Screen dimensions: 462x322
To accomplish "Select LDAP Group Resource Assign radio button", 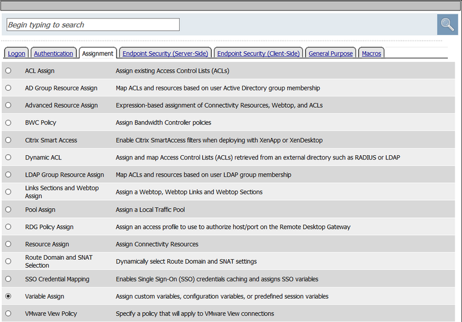I will [8, 175].
